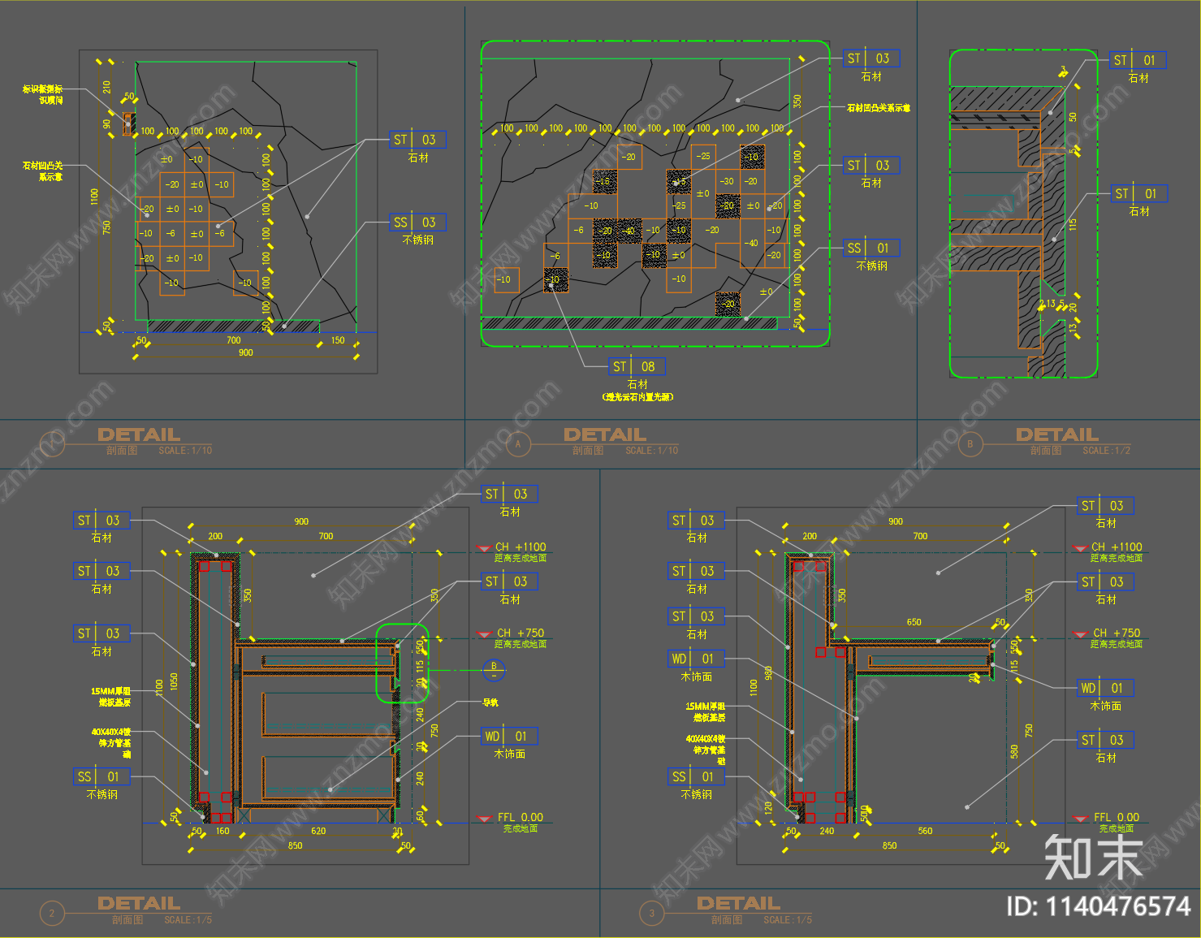
Task: Click the WD 01 tag in detail 2
Action: pos(509,736)
